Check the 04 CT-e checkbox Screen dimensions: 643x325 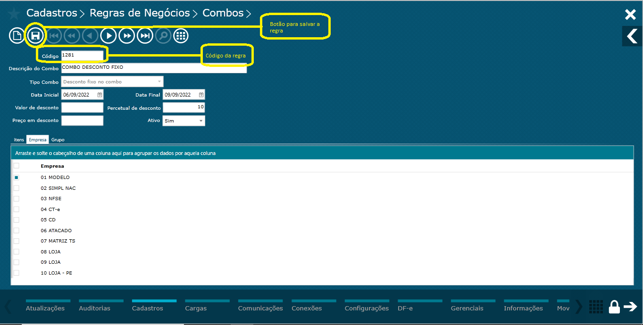tap(17, 209)
